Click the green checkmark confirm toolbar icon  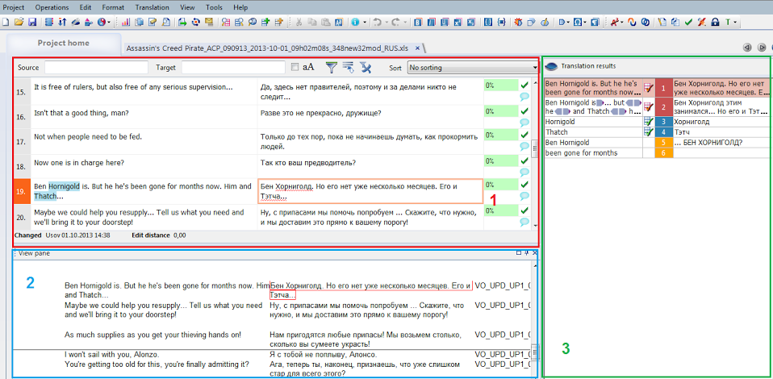(689, 22)
